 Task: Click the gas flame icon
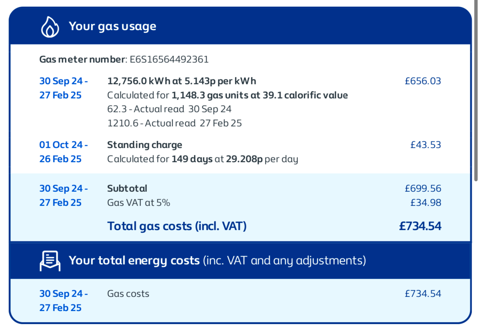coord(50,26)
